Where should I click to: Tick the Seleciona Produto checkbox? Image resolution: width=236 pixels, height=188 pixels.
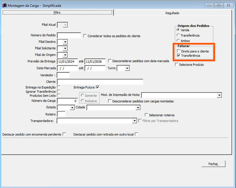point(176,65)
